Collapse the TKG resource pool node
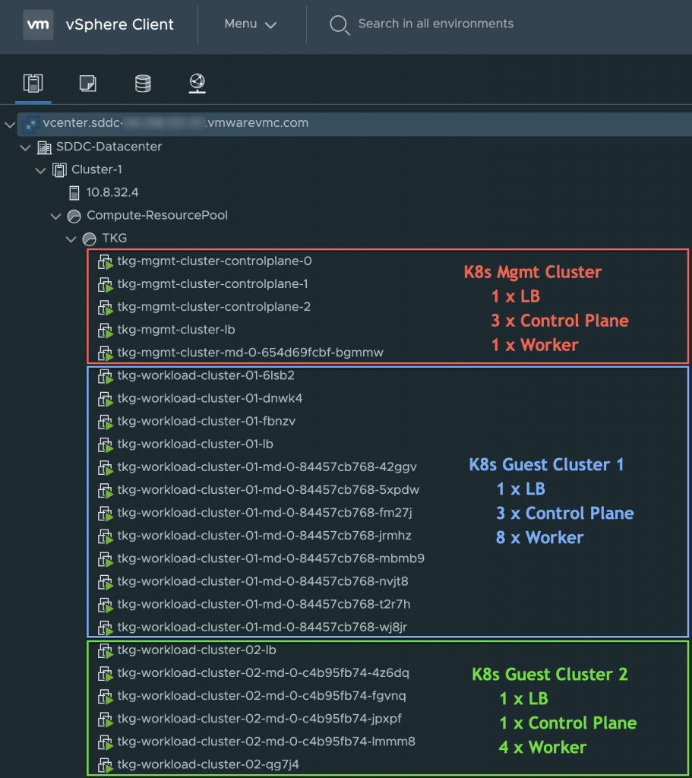 click(x=71, y=239)
